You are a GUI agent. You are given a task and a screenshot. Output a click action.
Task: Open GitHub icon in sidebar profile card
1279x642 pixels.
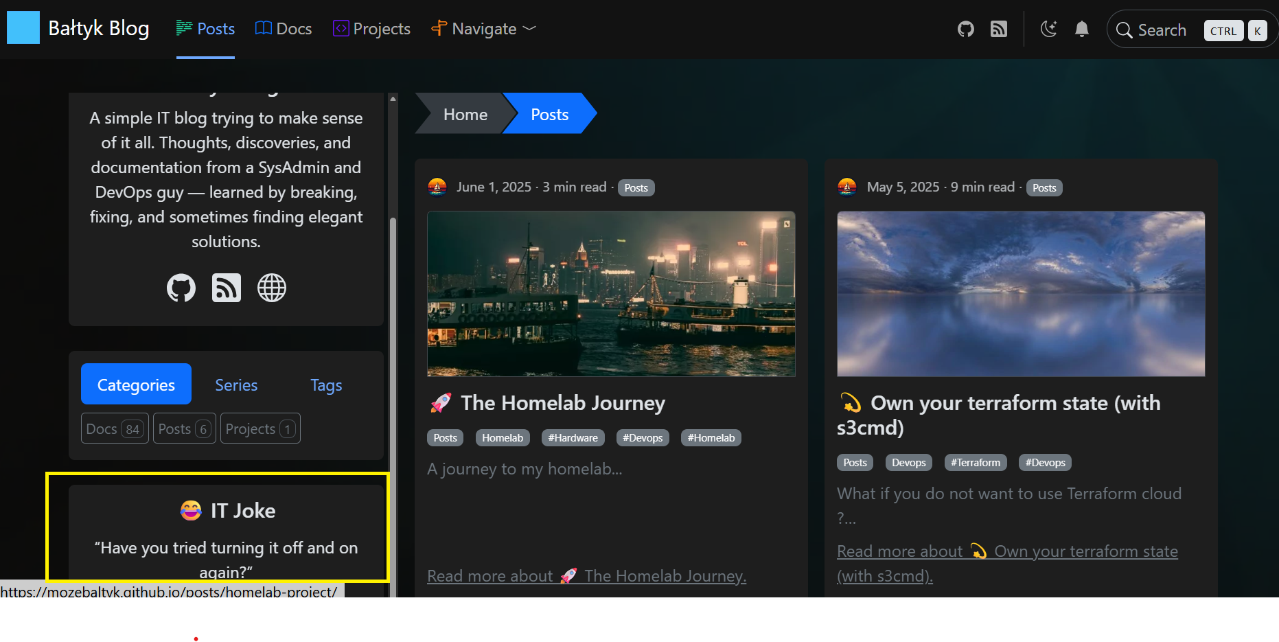[x=181, y=288]
